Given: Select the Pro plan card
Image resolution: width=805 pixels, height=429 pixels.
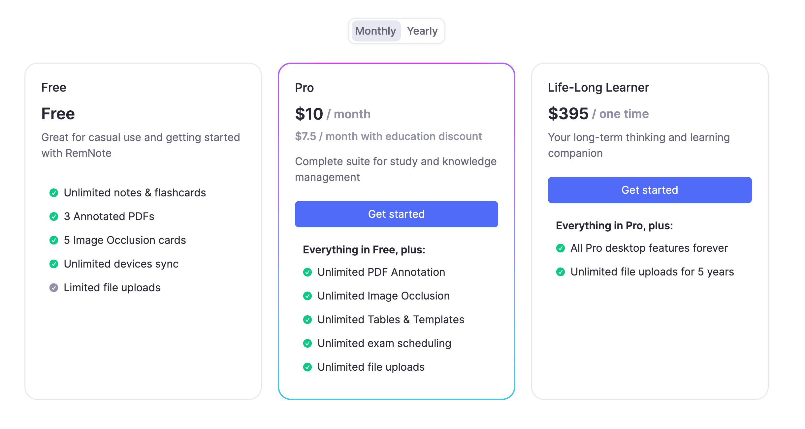Looking at the screenshot, I should 396,231.
